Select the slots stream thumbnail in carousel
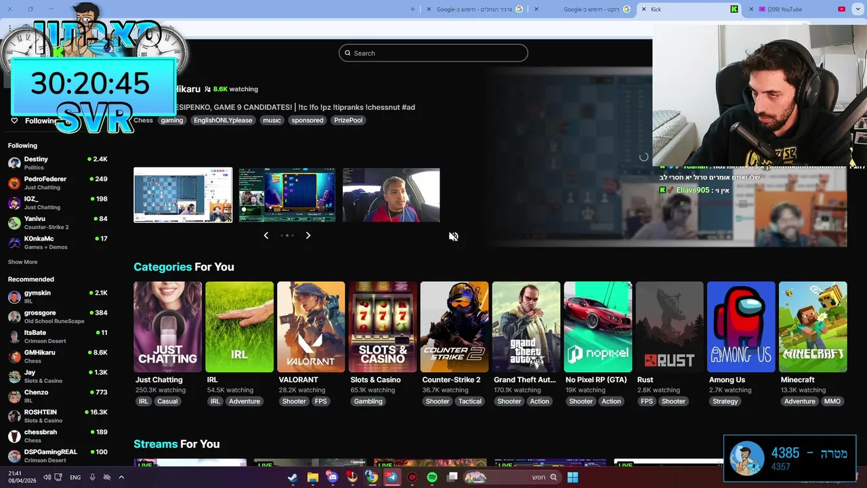This screenshot has height=488, width=867. pos(287,195)
